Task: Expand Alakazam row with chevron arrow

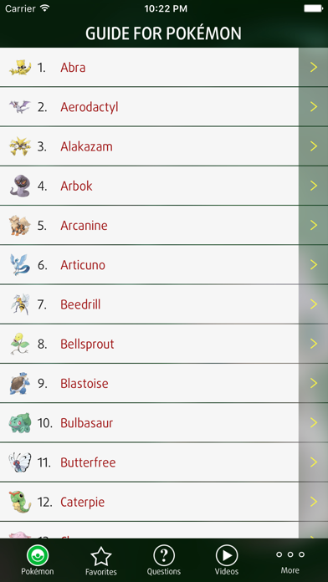Action: point(314,146)
